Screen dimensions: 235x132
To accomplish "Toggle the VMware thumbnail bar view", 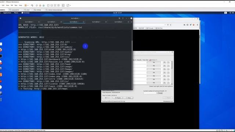I will 52,5.
